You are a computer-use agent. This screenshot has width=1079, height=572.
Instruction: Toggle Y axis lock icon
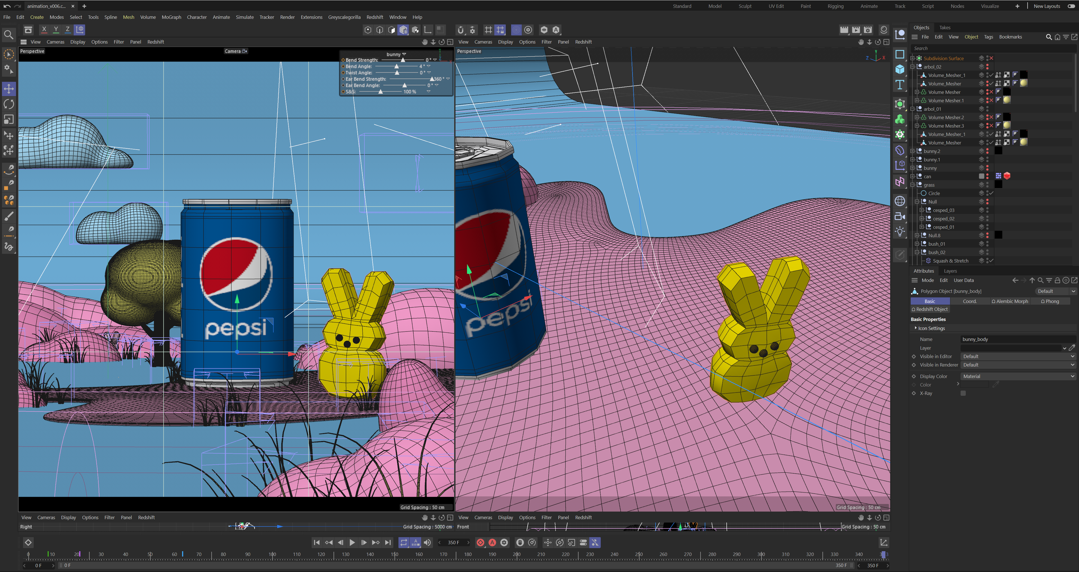[x=56, y=29]
